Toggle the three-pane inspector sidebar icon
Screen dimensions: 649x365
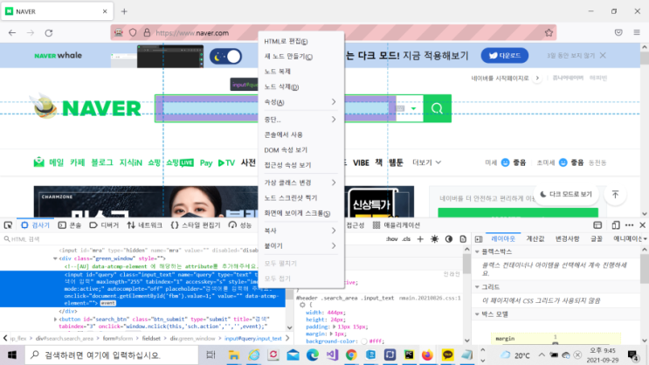click(479, 238)
